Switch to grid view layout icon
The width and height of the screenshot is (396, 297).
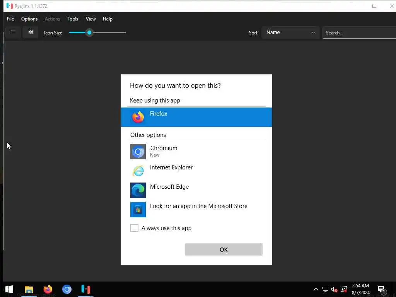[x=31, y=32]
